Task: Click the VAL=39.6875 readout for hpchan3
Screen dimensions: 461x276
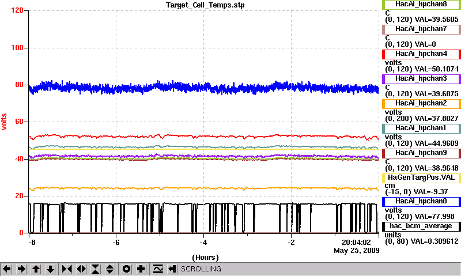Action: (x=436, y=94)
